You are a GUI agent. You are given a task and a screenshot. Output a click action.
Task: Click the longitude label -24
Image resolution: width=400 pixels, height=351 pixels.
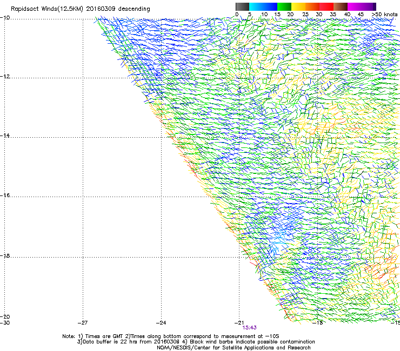click(161, 323)
